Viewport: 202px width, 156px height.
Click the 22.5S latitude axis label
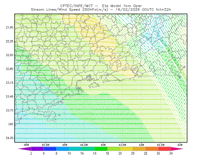tap(10, 55)
